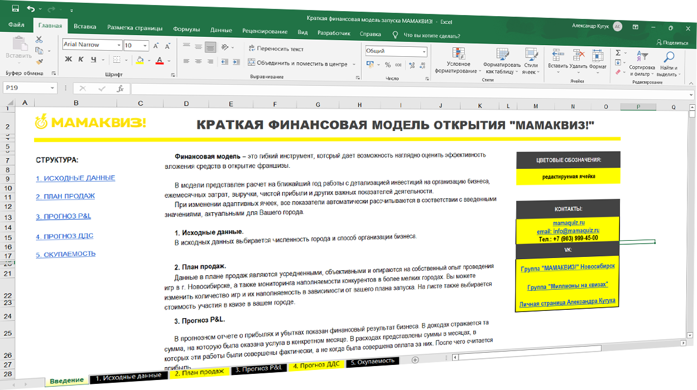
Task: Toggle italic (К) formatting
Action: point(81,59)
